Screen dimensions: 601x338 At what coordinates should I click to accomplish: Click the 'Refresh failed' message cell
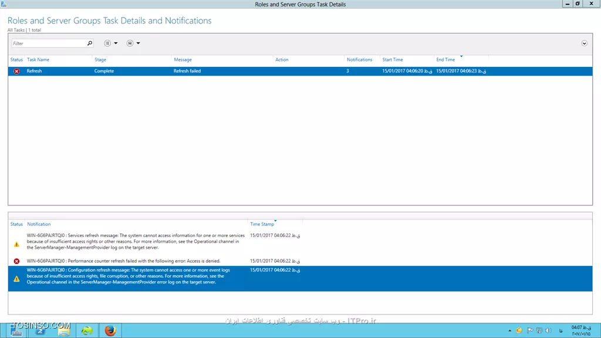[187, 71]
